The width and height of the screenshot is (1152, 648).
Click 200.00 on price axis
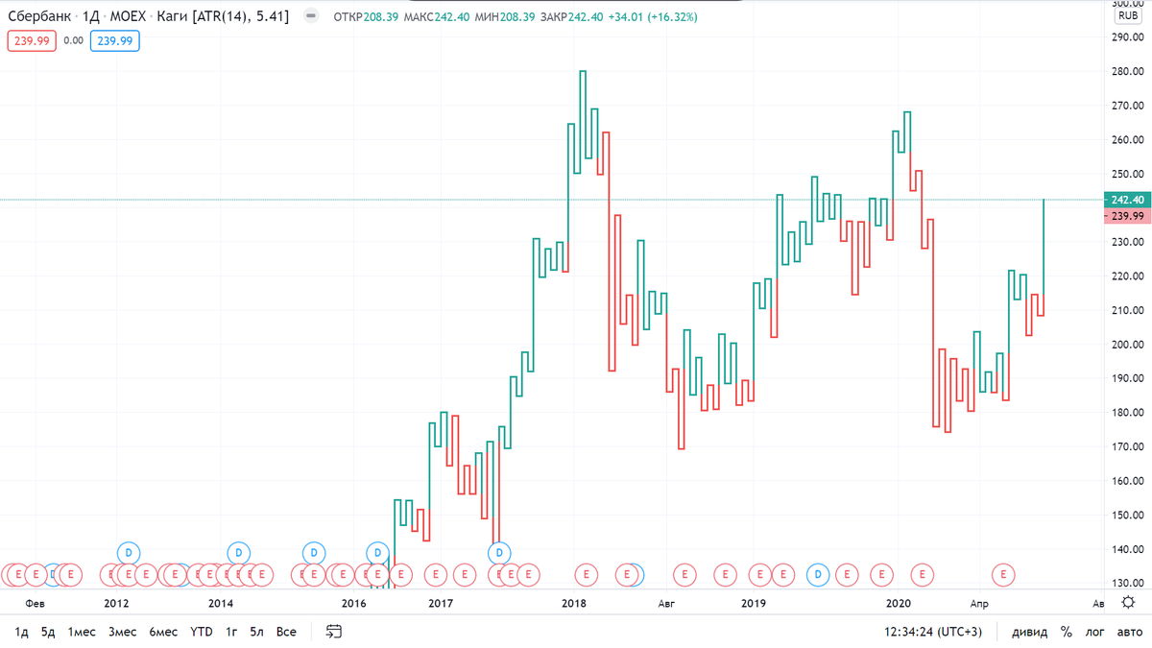pos(1127,345)
